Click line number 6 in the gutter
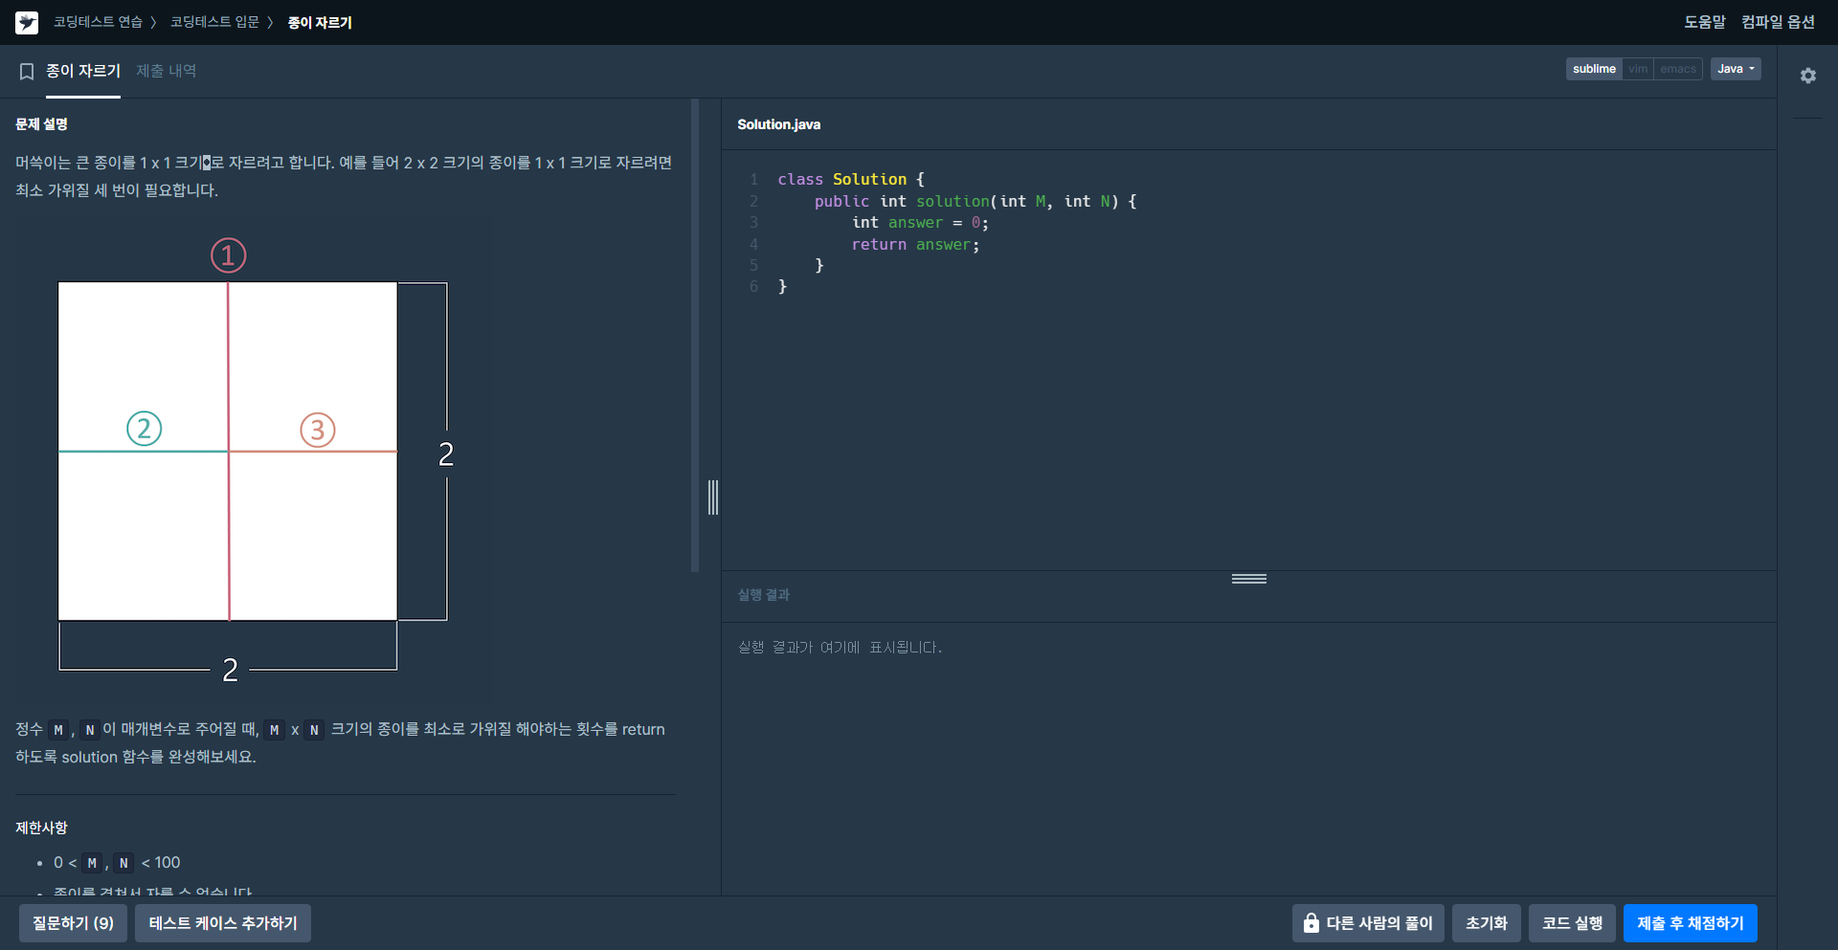 coord(753,287)
